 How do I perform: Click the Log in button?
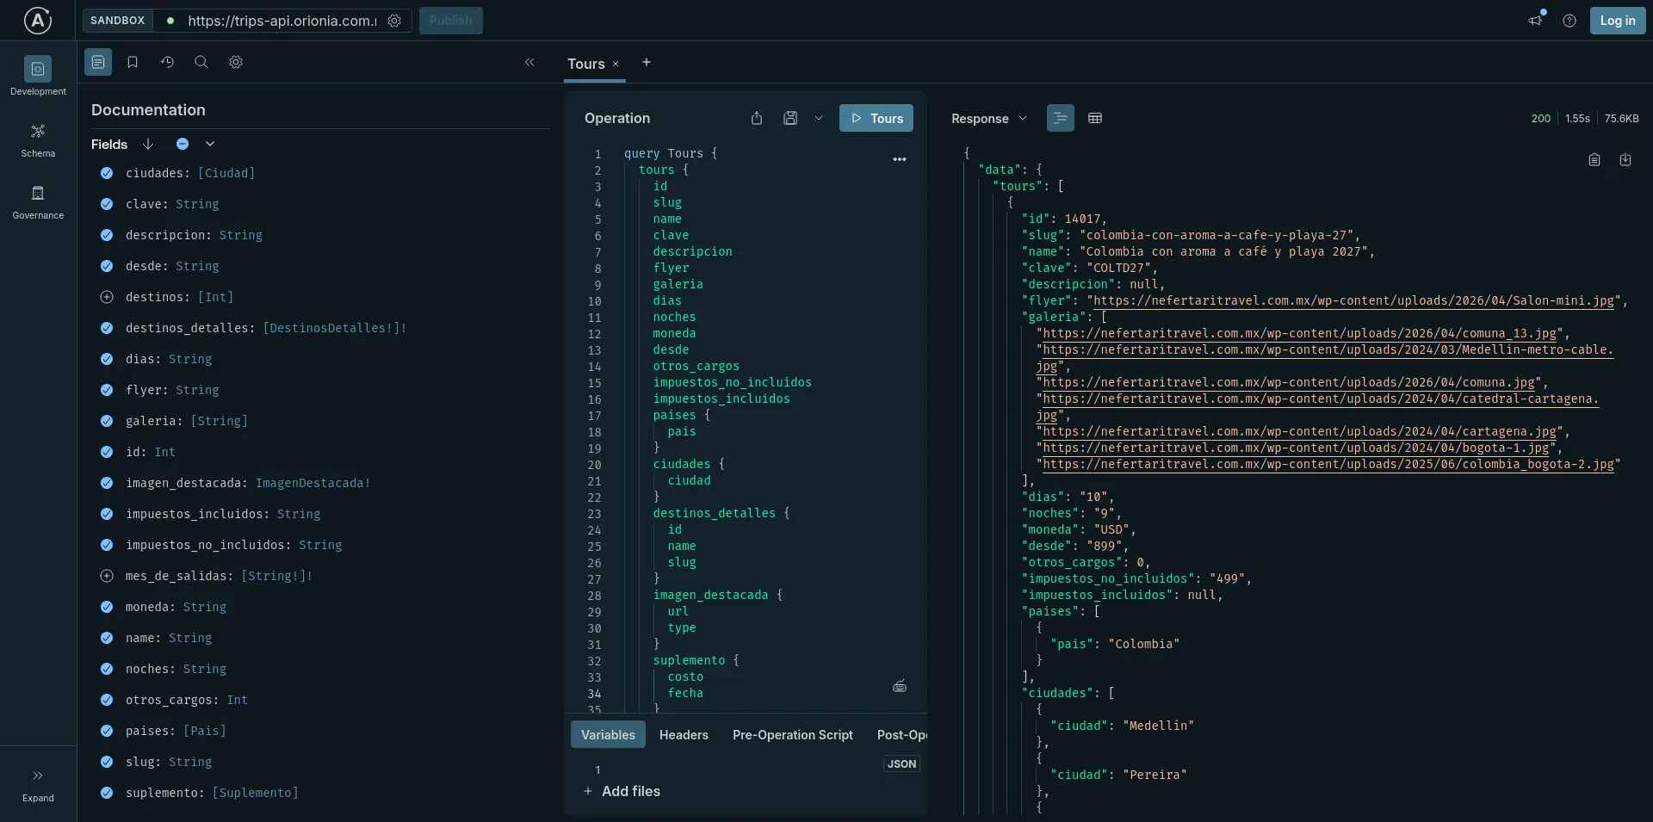coord(1617,21)
